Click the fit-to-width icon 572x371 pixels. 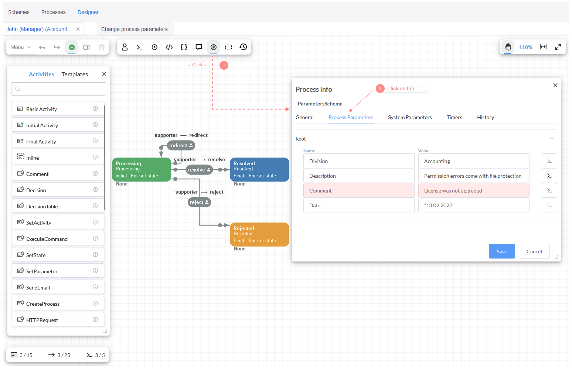[543, 47]
